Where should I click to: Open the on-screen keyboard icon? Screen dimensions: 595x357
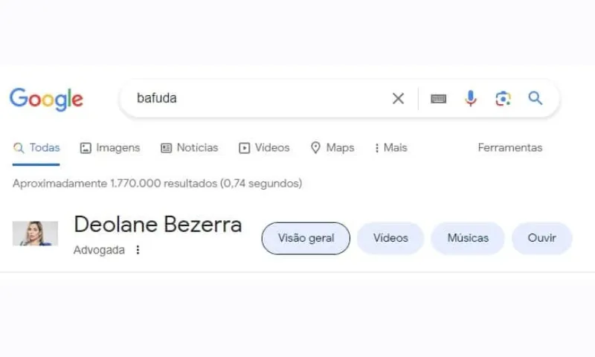pyautogui.click(x=438, y=99)
